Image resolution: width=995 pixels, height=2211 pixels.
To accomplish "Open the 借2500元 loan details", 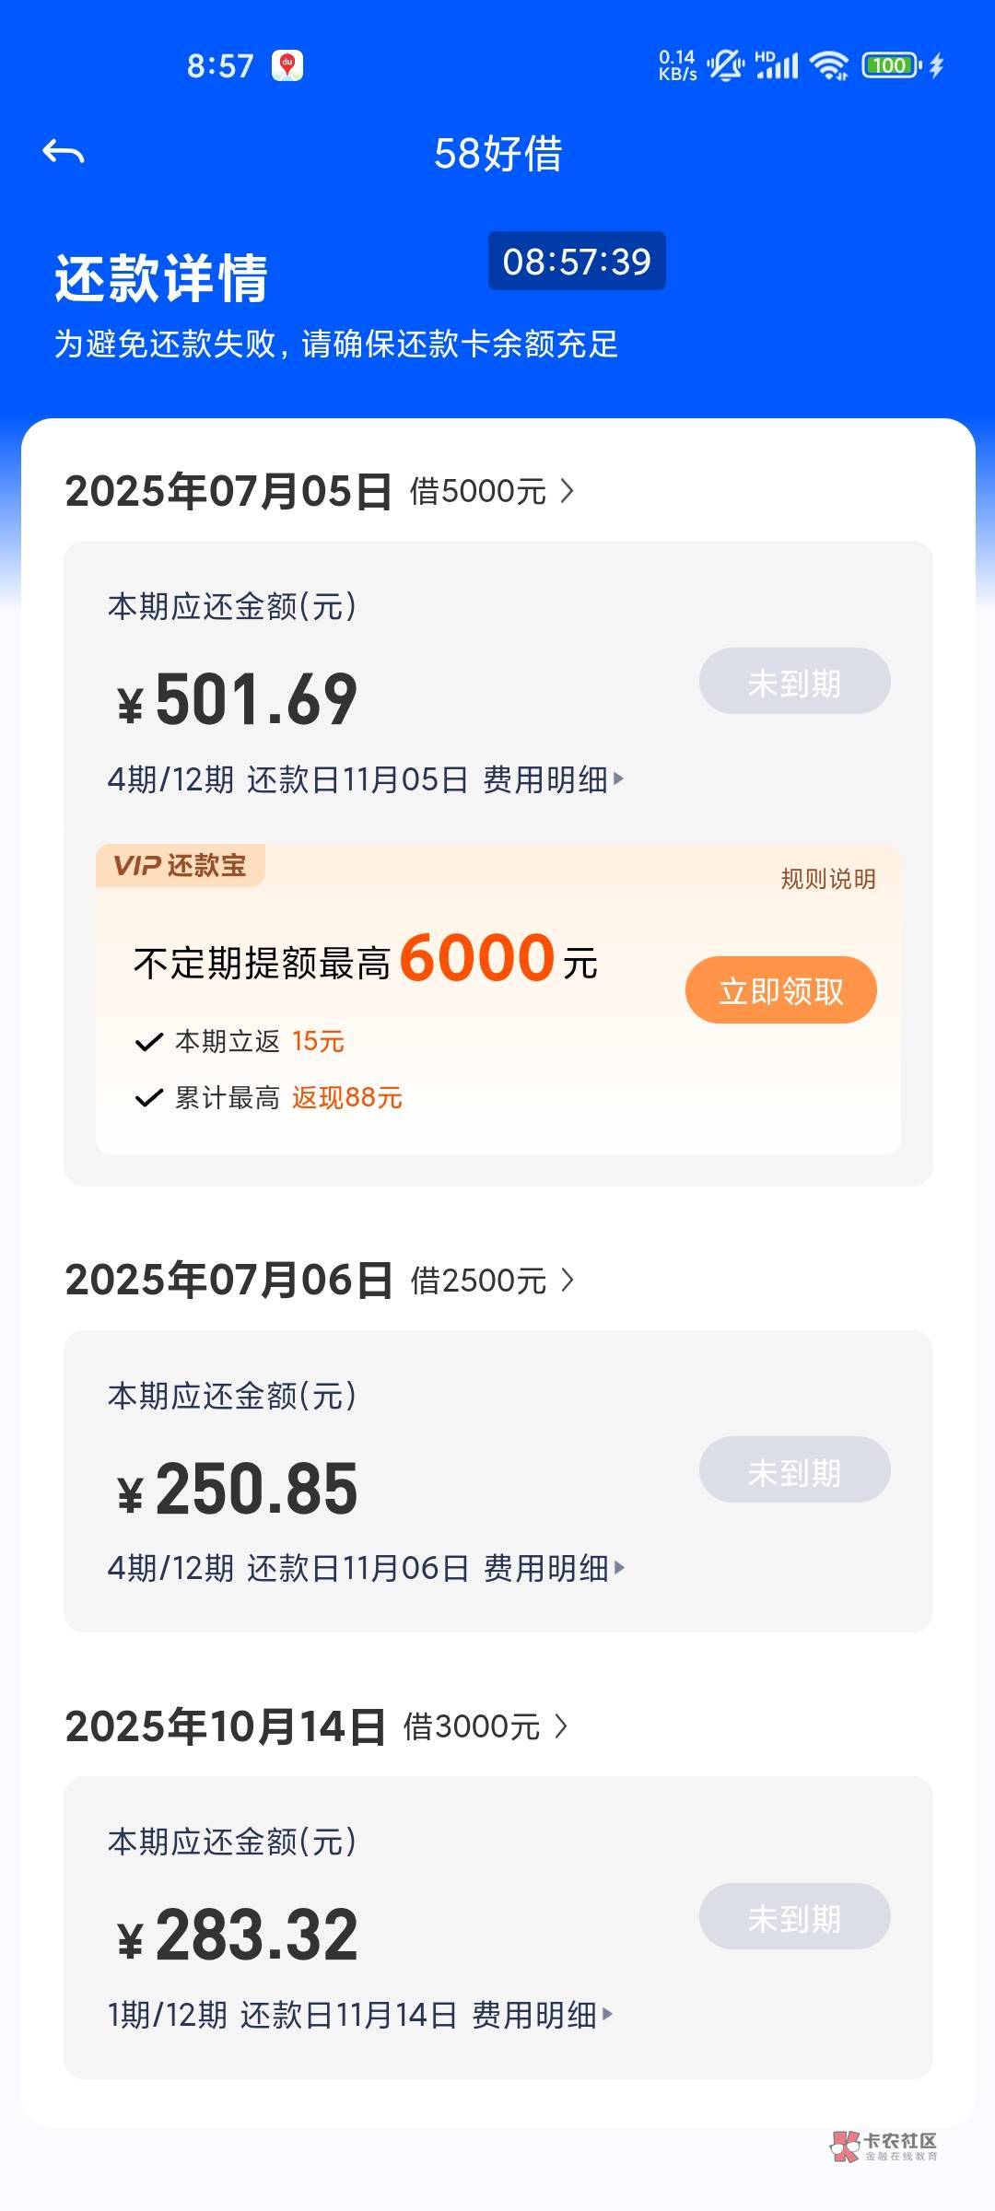I will pos(492,1281).
